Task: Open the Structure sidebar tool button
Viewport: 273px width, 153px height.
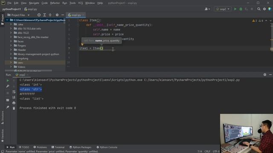Action: point(3,118)
